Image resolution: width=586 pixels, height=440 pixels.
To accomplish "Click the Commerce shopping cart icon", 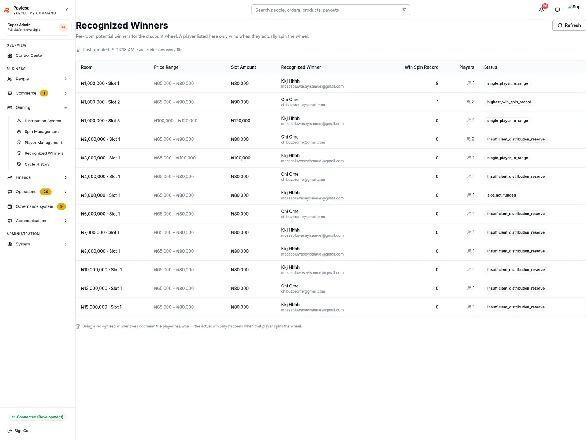I will 10,93.
